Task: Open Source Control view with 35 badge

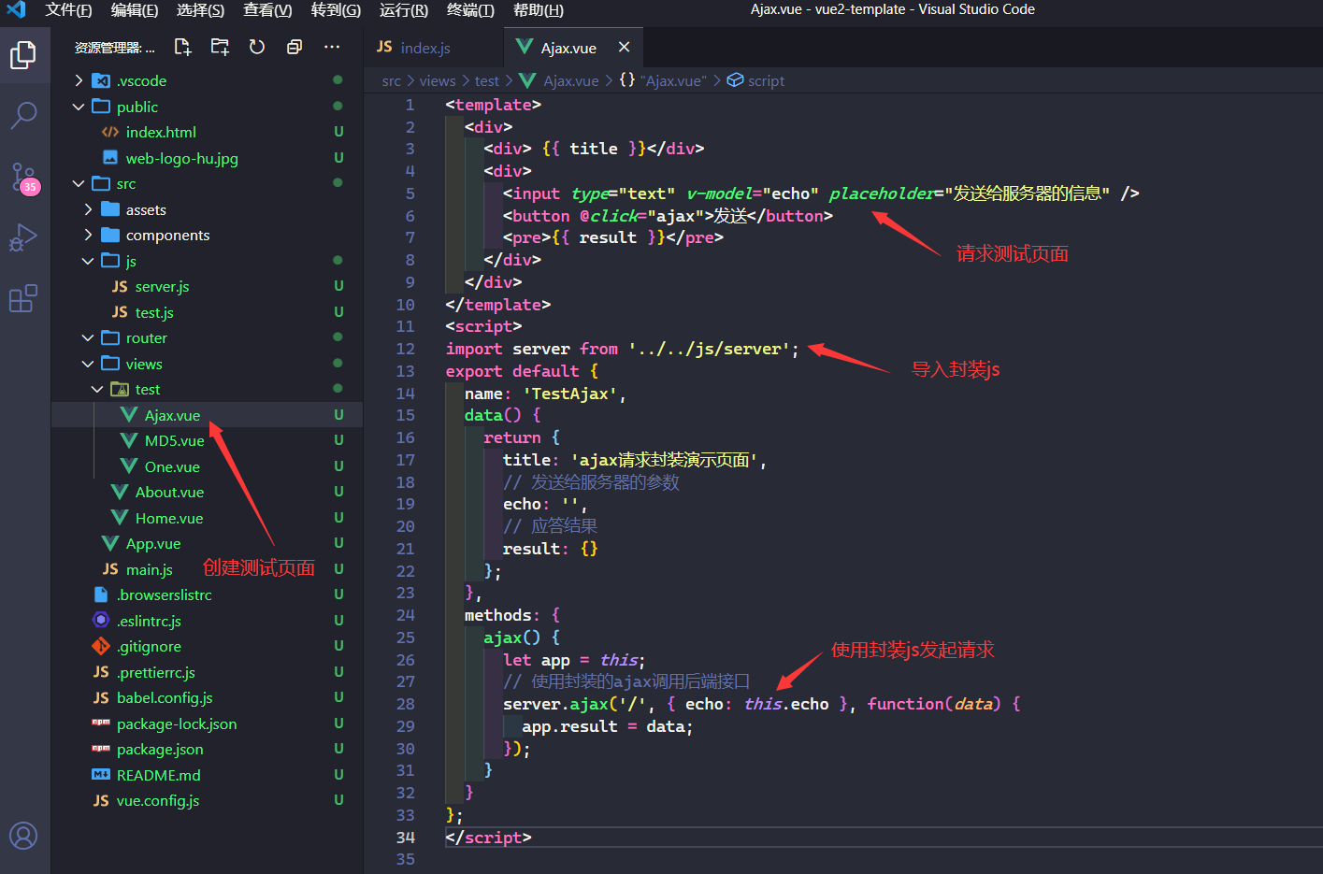Action: (x=23, y=177)
